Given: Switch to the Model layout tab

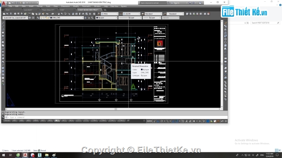Looking at the screenshot, I should (7, 121).
